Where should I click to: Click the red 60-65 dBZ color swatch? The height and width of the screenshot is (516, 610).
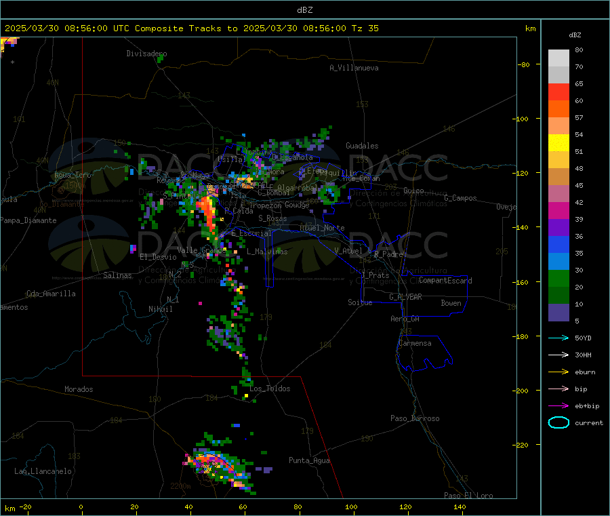click(x=558, y=92)
